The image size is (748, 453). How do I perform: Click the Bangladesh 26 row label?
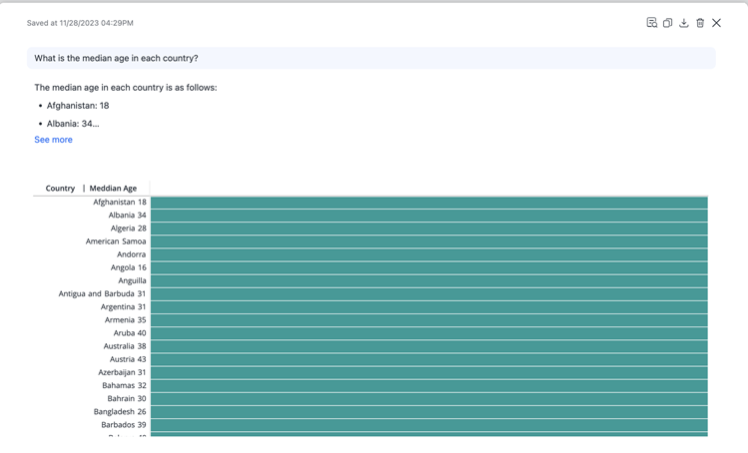pyautogui.click(x=120, y=411)
